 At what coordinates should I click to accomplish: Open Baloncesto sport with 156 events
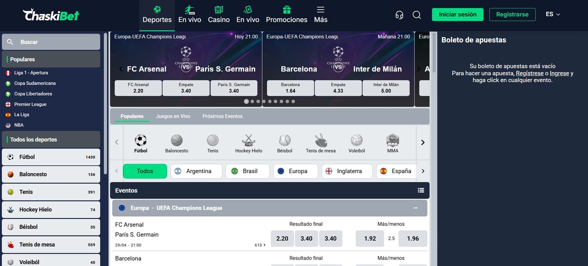pyautogui.click(x=51, y=174)
